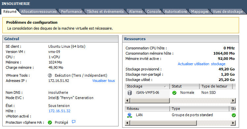The width and height of the screenshot is (247, 129).
Task: Click the storage table horizontal scrollbar thumb
Action: [150, 101]
